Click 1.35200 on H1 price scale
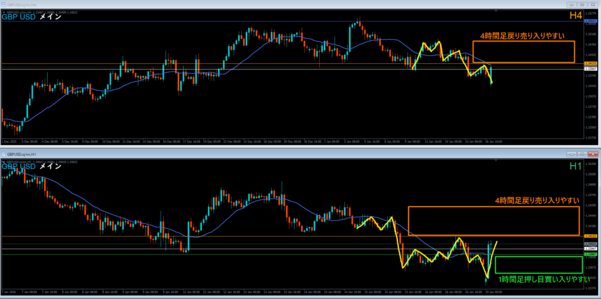 [590, 164]
